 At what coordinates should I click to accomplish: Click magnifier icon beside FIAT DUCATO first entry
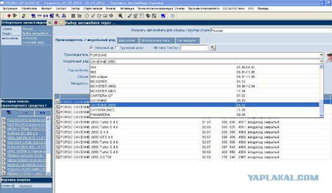(x=4, y=120)
